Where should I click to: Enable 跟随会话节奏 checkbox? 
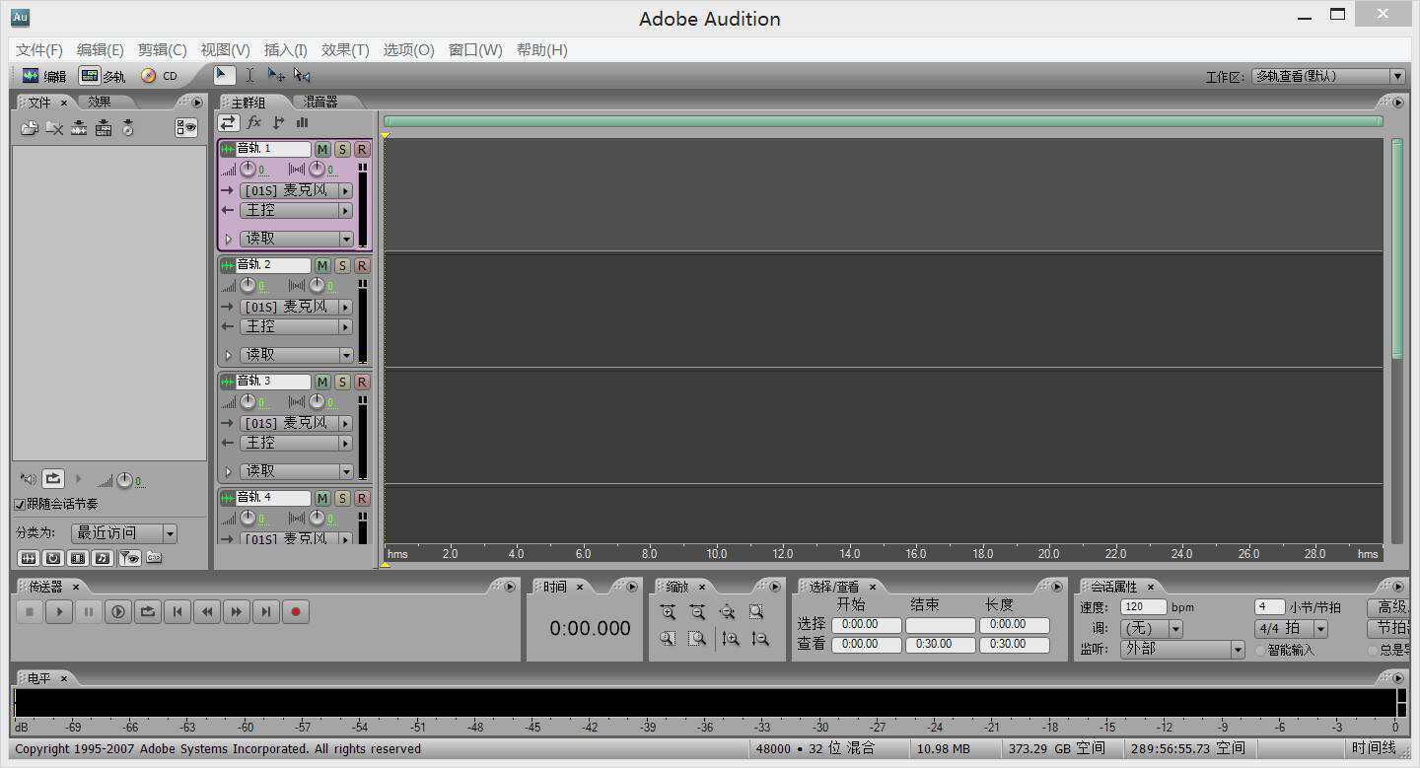click(x=20, y=504)
